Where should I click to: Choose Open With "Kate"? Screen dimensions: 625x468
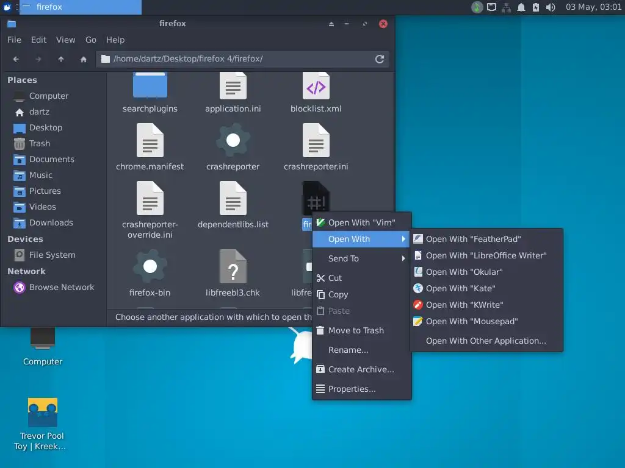(x=486, y=288)
